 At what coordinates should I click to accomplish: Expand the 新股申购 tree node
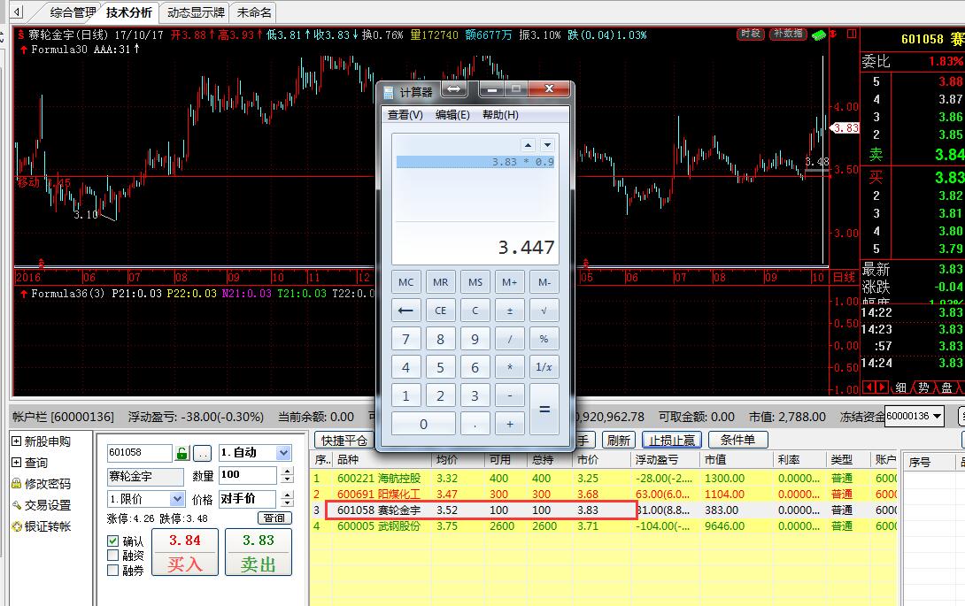[16, 441]
